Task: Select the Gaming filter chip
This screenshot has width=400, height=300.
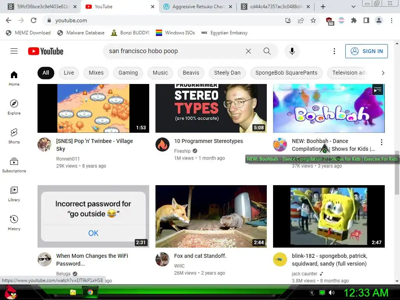Action: pos(128,73)
